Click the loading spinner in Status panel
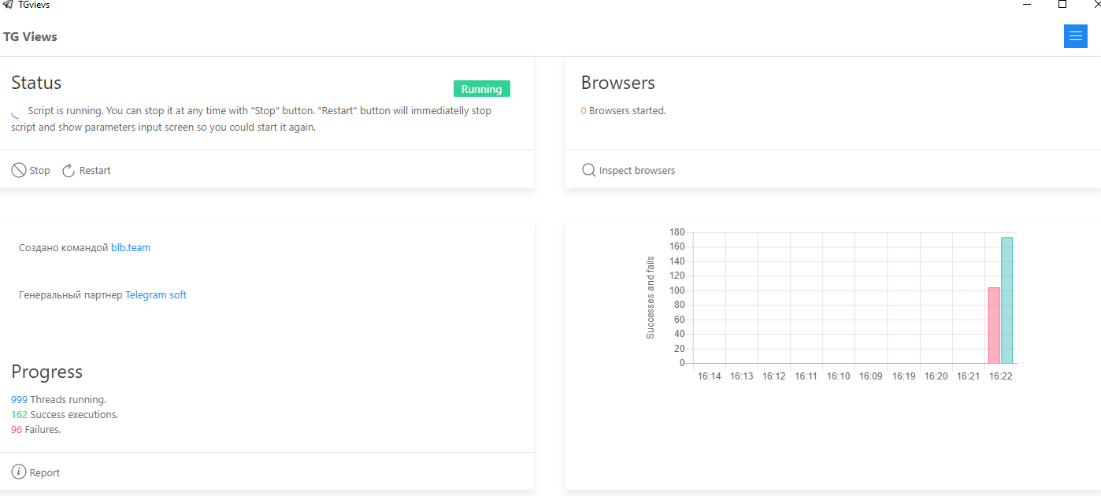1101x496 pixels. point(16,113)
